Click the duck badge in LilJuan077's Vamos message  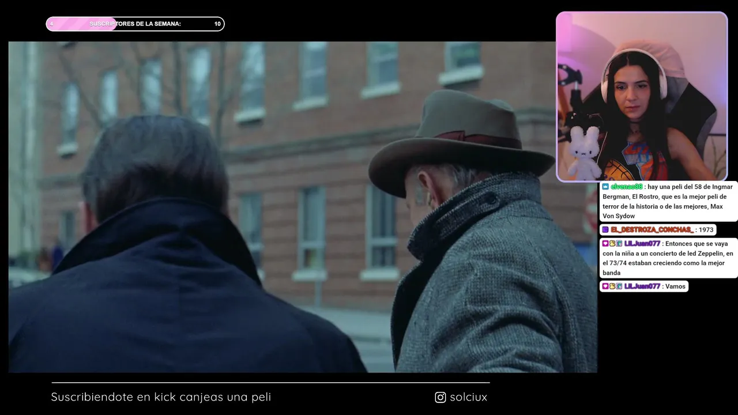[x=612, y=286]
